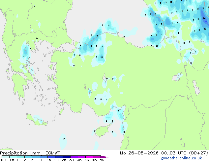The image size is (209, 161).
Task: Click the 15–20 mm legend color swatch
Action: [51, 157]
